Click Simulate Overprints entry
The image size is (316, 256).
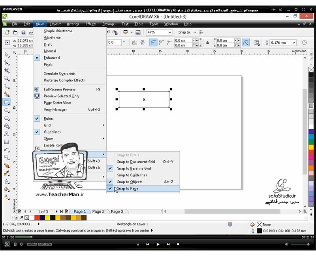[70, 74]
